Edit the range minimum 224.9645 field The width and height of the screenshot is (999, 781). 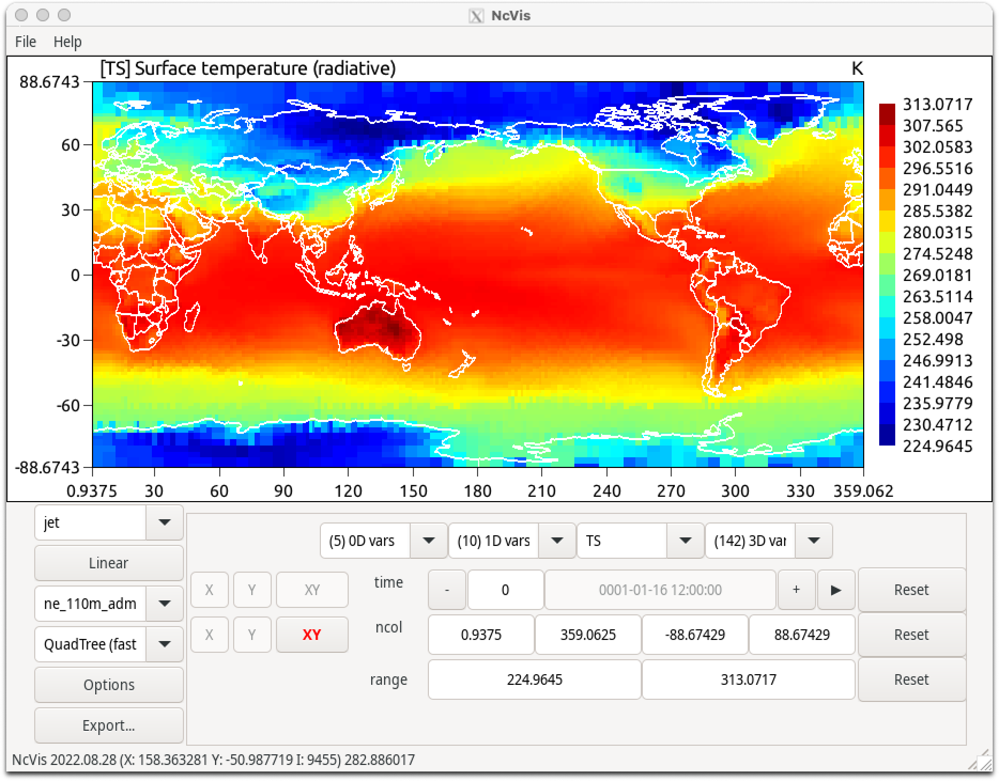pyautogui.click(x=535, y=680)
